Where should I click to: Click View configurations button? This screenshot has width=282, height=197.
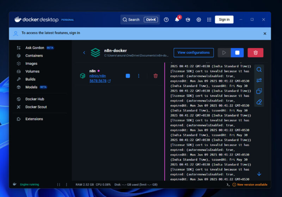pos(194,52)
